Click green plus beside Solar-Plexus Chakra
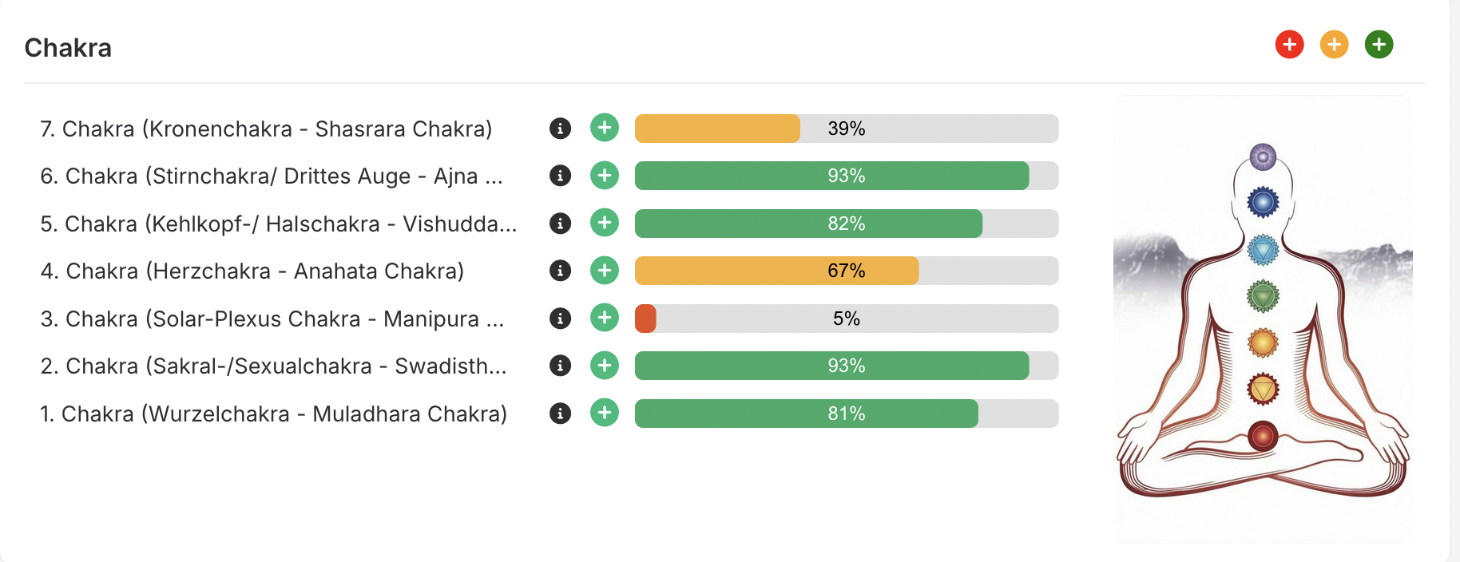The image size is (1460, 562). (x=605, y=318)
